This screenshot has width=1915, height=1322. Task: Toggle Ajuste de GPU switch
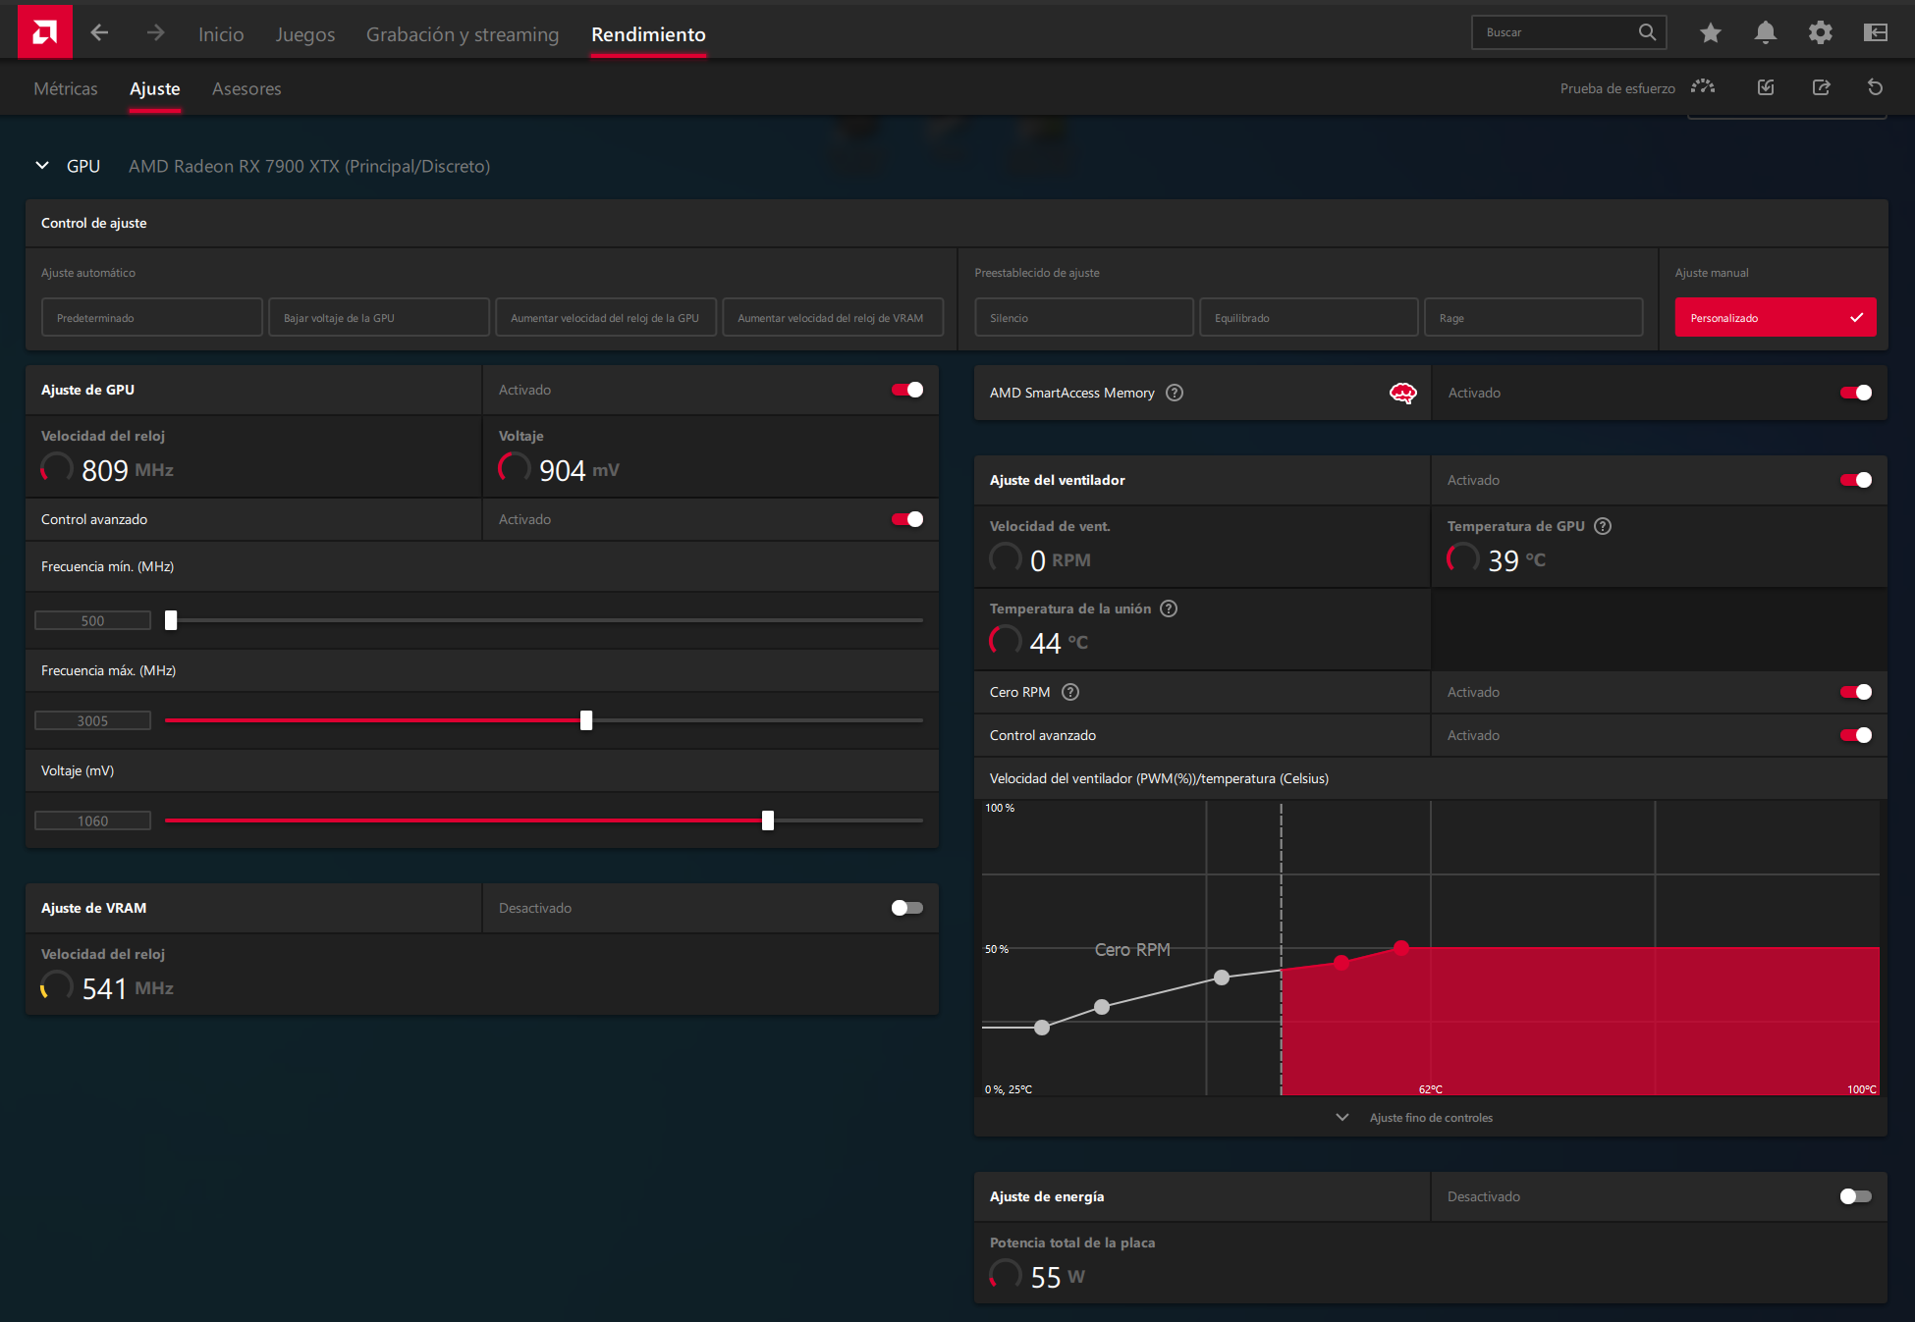coord(907,390)
